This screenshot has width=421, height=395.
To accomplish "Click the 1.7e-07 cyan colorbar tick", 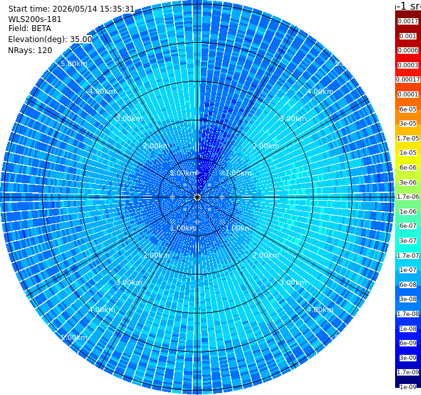I will (408, 256).
